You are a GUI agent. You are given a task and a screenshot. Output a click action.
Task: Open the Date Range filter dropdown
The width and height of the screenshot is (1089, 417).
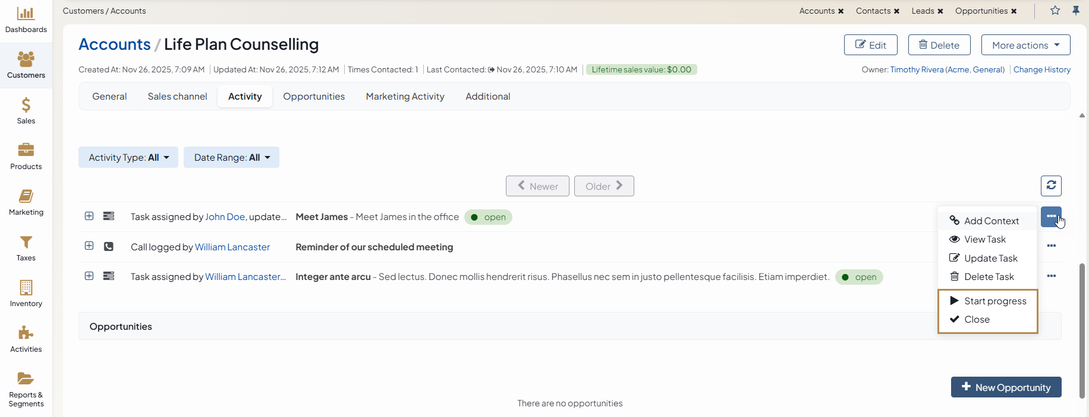(231, 157)
